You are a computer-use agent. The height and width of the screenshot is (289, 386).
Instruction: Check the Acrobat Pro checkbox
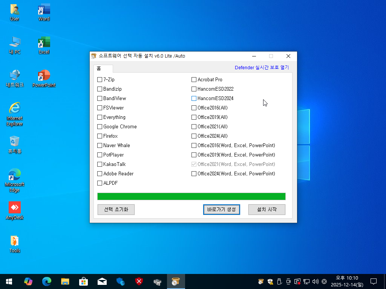coord(194,80)
